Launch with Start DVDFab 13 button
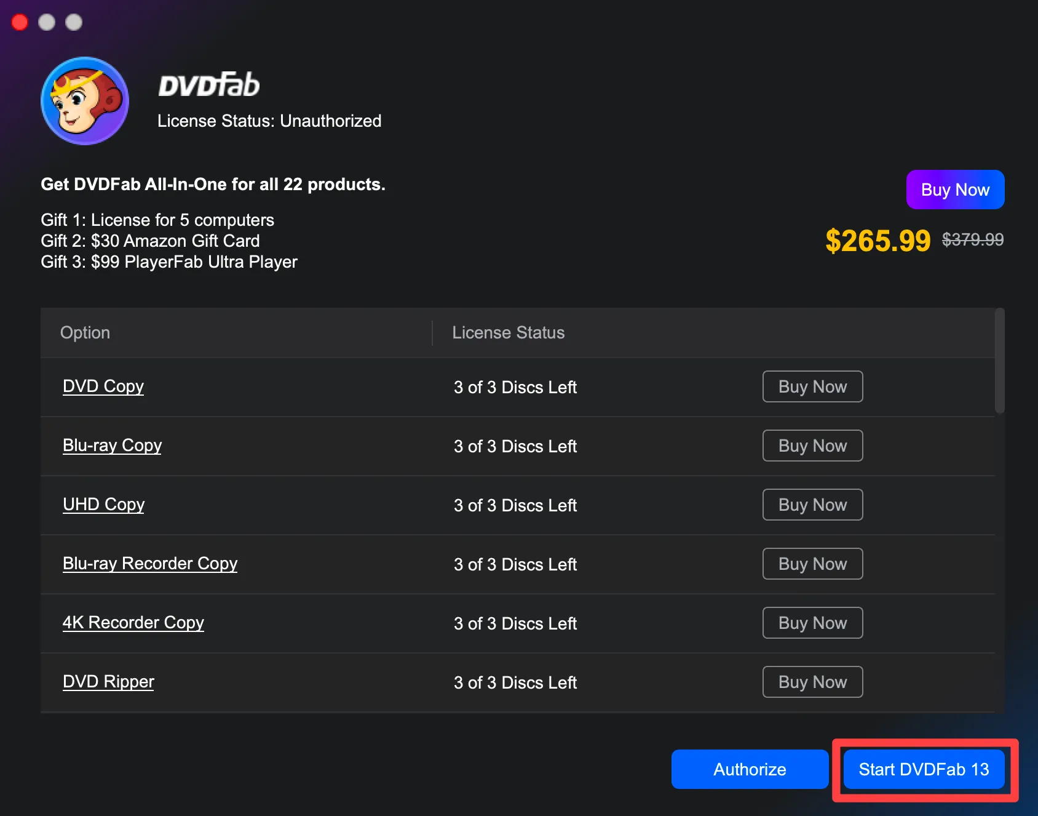 [924, 769]
